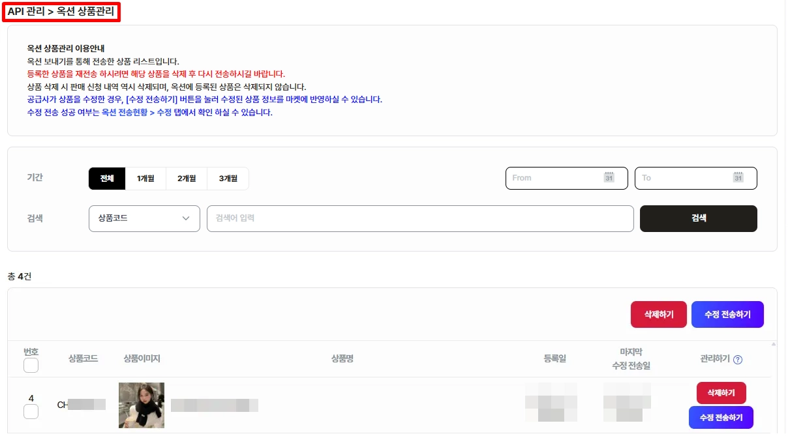Check the checkbox for row number 4
Image resolution: width=788 pixels, height=436 pixels.
point(31,412)
